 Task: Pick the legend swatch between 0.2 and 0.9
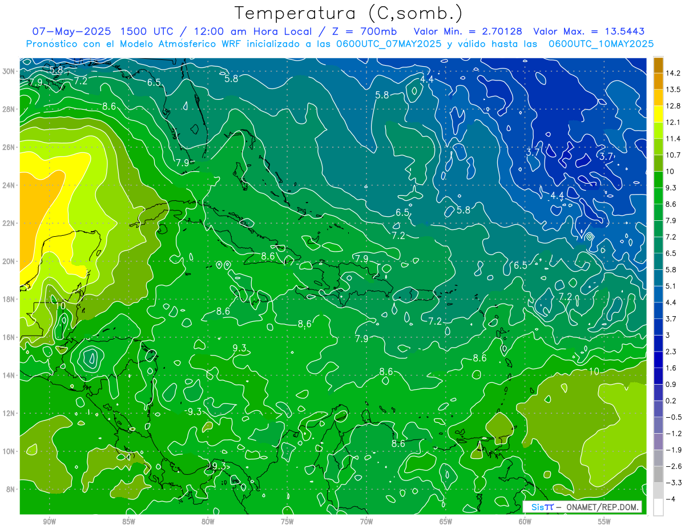click(658, 392)
